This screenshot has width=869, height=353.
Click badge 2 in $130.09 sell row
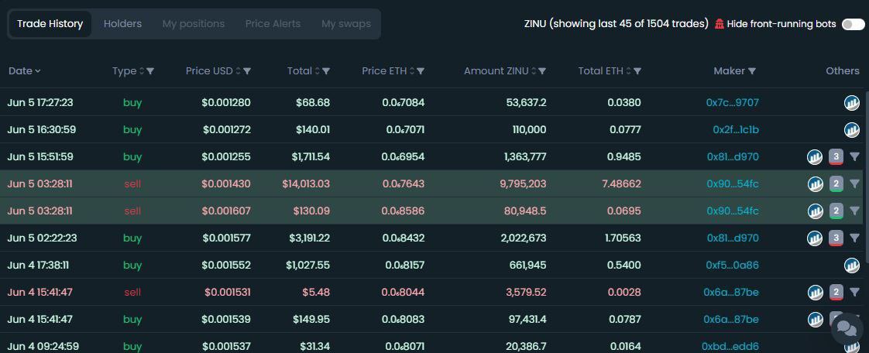tap(836, 211)
